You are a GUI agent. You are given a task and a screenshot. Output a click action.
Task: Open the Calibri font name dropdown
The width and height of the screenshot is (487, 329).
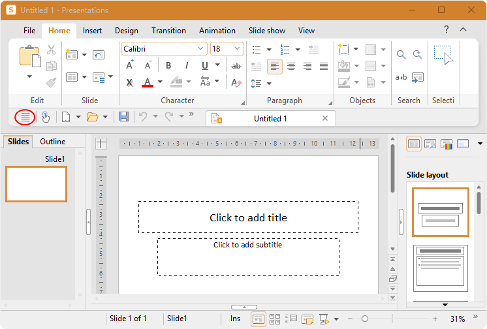[x=200, y=48]
